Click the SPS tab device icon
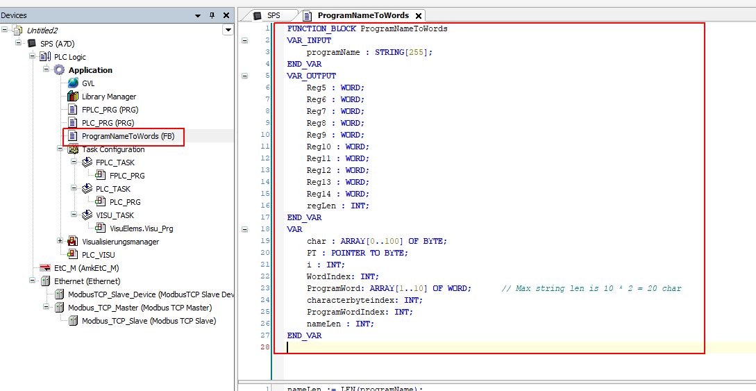The height and width of the screenshot is (391, 756). click(x=258, y=15)
